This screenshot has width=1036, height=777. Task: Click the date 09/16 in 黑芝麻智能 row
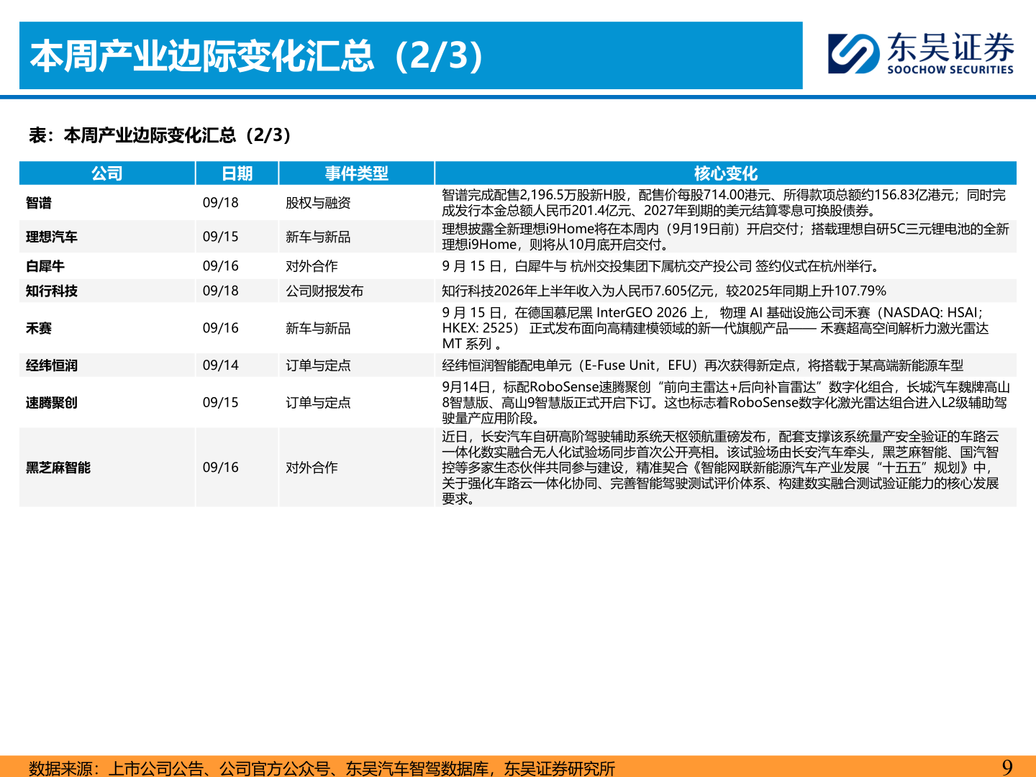pyautogui.click(x=220, y=468)
